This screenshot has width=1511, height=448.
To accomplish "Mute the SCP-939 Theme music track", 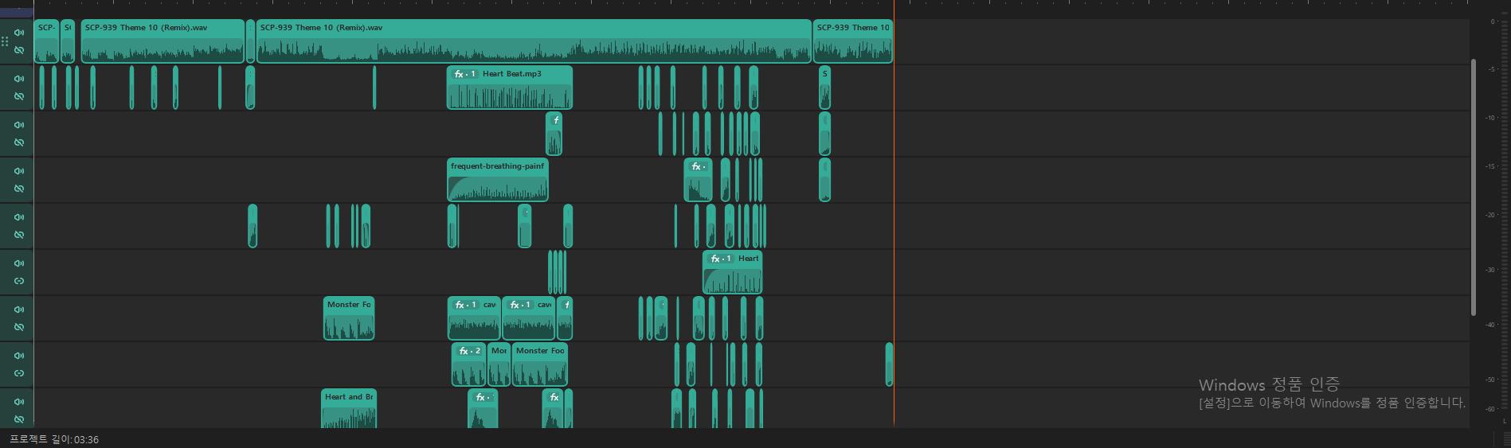I will point(19,33).
